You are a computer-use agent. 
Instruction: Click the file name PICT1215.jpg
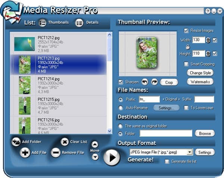tap(49, 99)
